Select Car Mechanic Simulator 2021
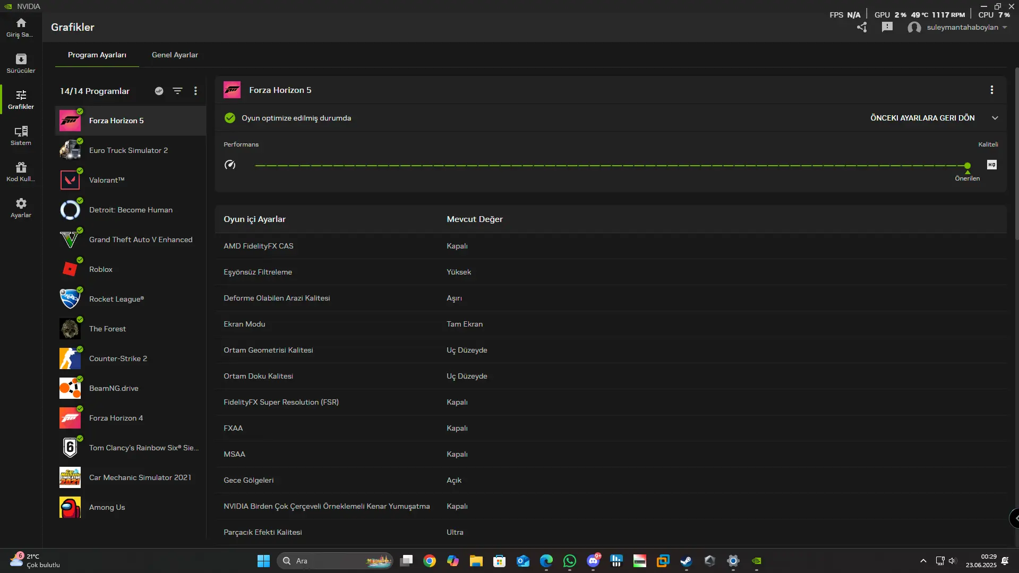This screenshot has width=1019, height=573. 131,477
